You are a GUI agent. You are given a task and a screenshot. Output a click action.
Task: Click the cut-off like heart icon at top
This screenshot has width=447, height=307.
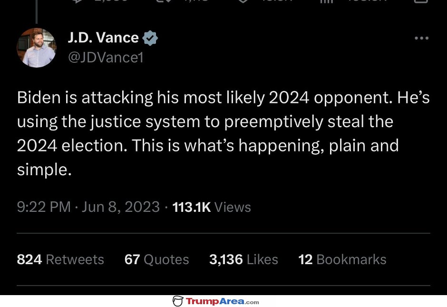coord(243,1)
